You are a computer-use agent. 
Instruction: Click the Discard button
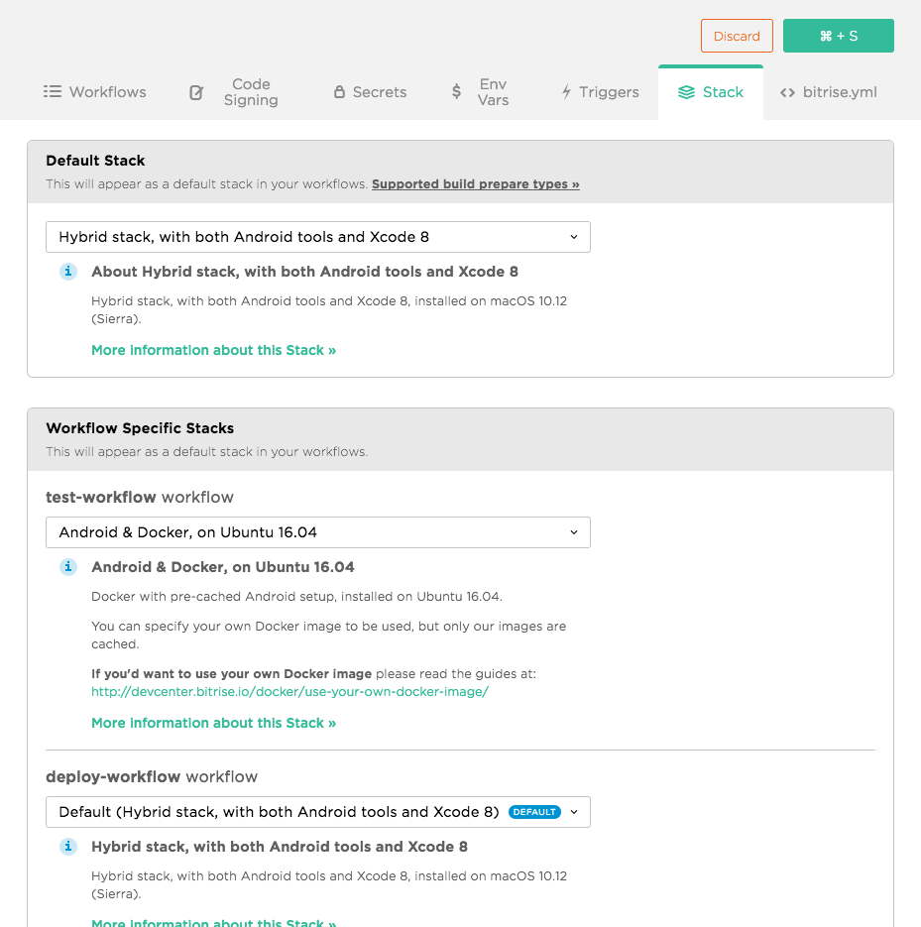(737, 36)
